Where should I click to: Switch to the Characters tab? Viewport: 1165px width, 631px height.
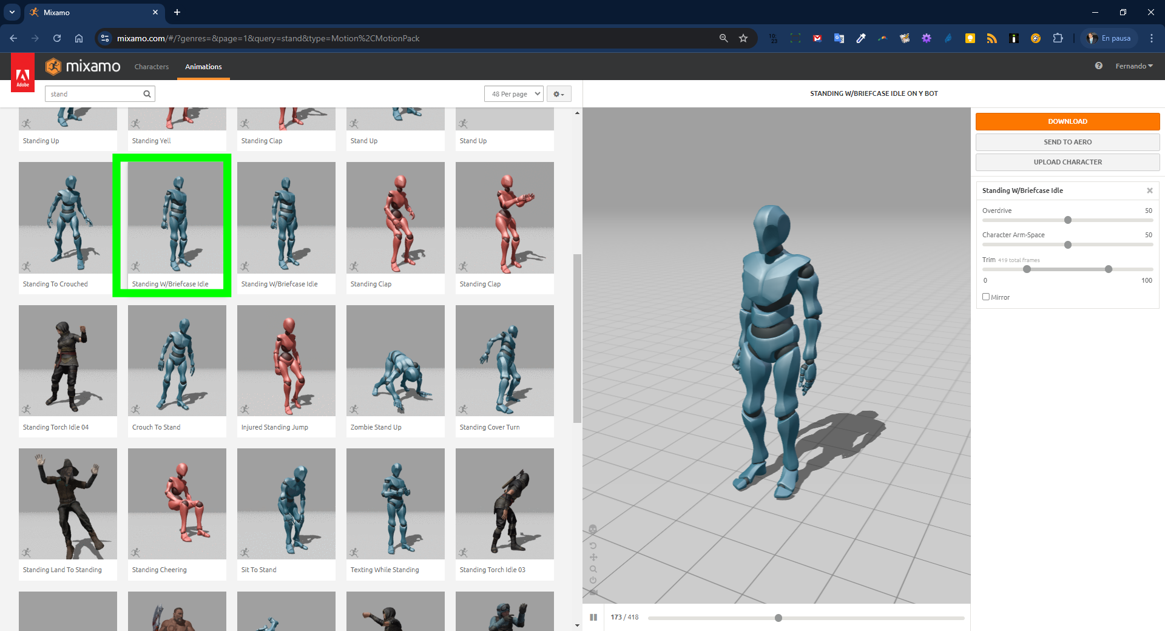tap(152, 67)
